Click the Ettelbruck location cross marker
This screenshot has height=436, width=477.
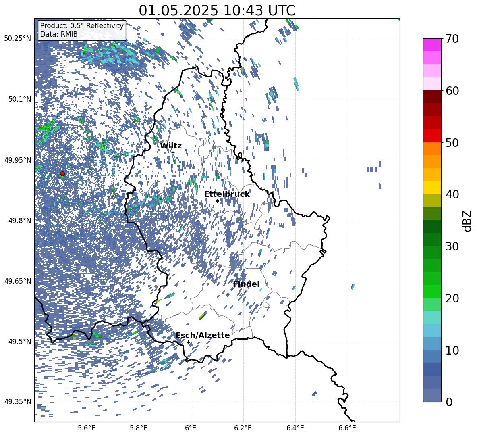[x=217, y=201]
